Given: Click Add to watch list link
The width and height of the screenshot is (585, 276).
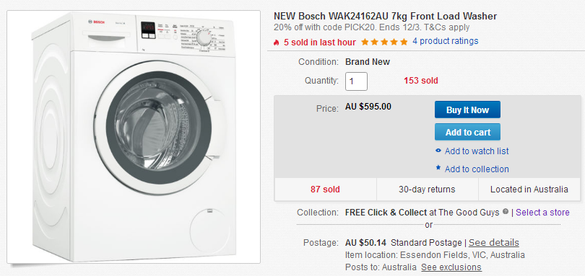Looking at the screenshot, I should (x=477, y=151).
